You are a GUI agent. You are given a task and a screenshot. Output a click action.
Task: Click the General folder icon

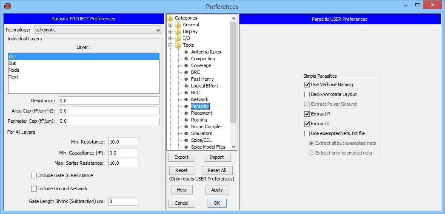pos(178,25)
